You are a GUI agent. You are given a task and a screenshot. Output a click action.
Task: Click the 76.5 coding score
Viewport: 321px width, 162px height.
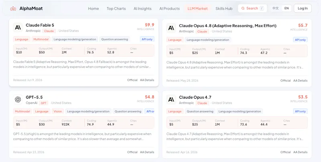tap(90, 53)
